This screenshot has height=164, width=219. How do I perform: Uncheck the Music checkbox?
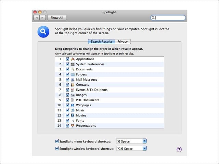67,110
